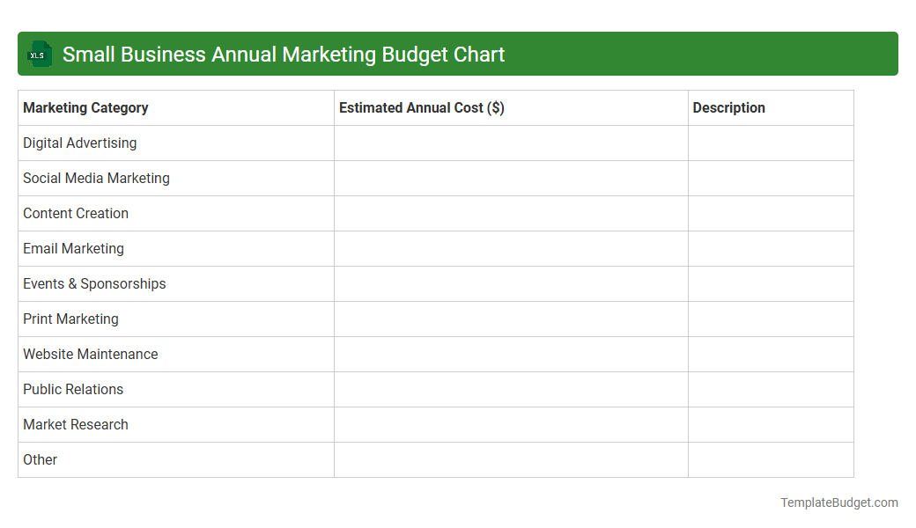Click the cost cell for Digital Advertising
This screenshot has height=528, width=916.
[x=511, y=143]
